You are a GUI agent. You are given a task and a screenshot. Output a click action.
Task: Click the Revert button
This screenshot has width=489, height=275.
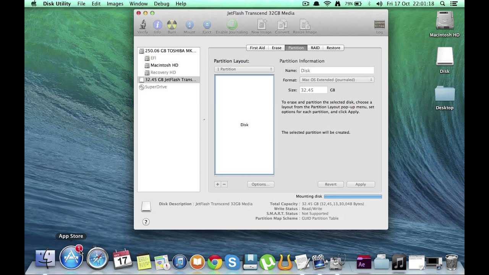point(331,184)
